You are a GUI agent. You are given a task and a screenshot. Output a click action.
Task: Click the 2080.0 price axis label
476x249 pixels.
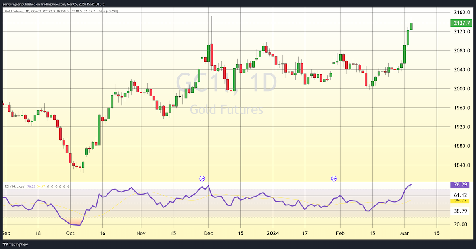coord(462,51)
